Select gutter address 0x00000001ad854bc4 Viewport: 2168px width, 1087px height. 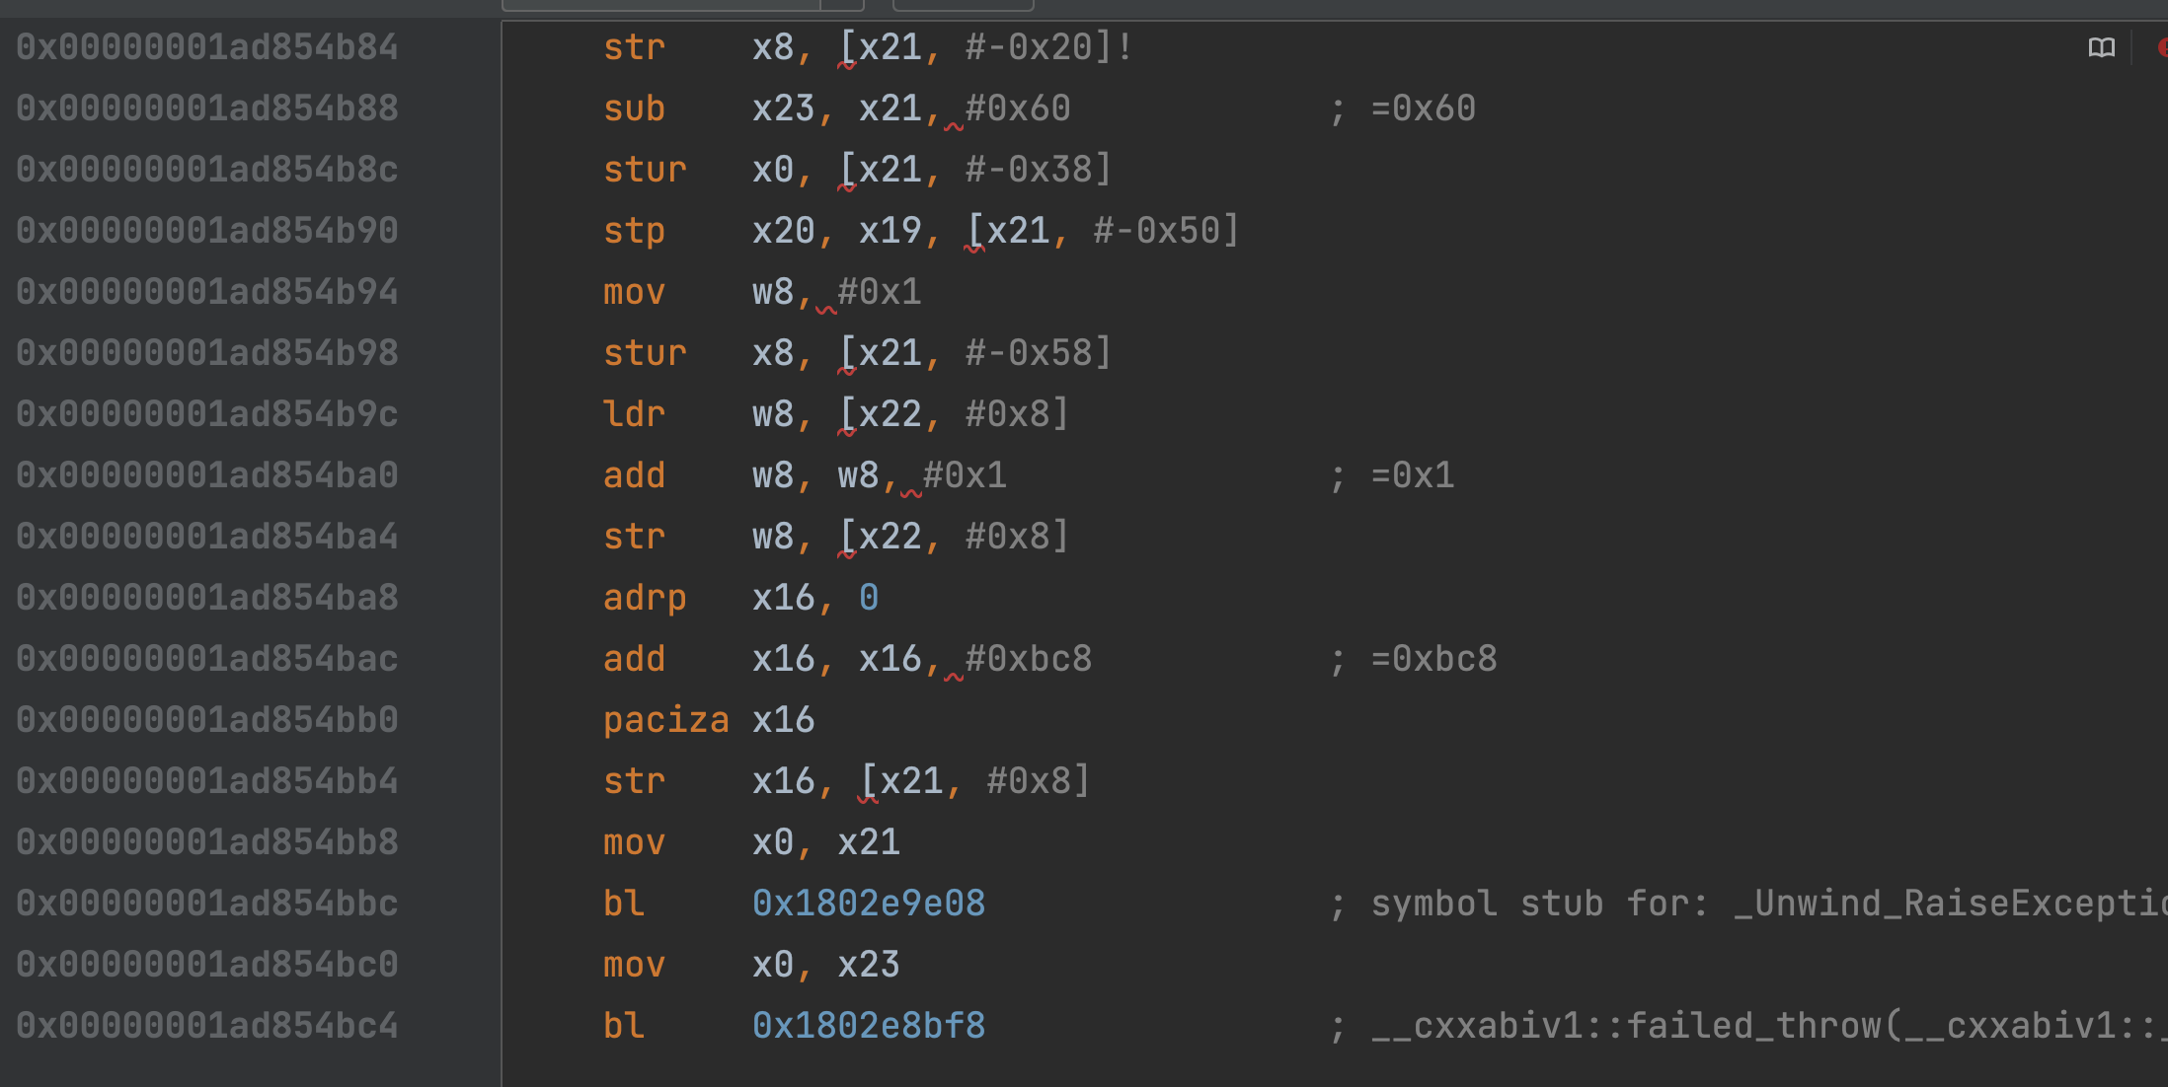click(x=207, y=1026)
